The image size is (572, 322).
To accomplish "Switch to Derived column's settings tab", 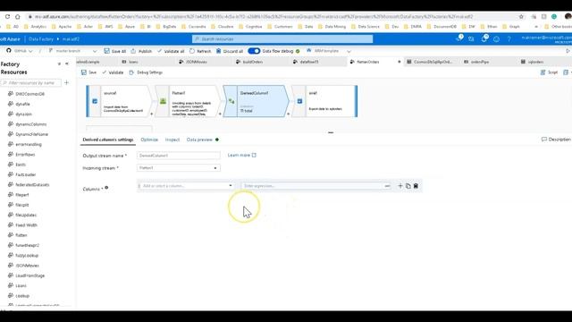I will pos(108,140).
